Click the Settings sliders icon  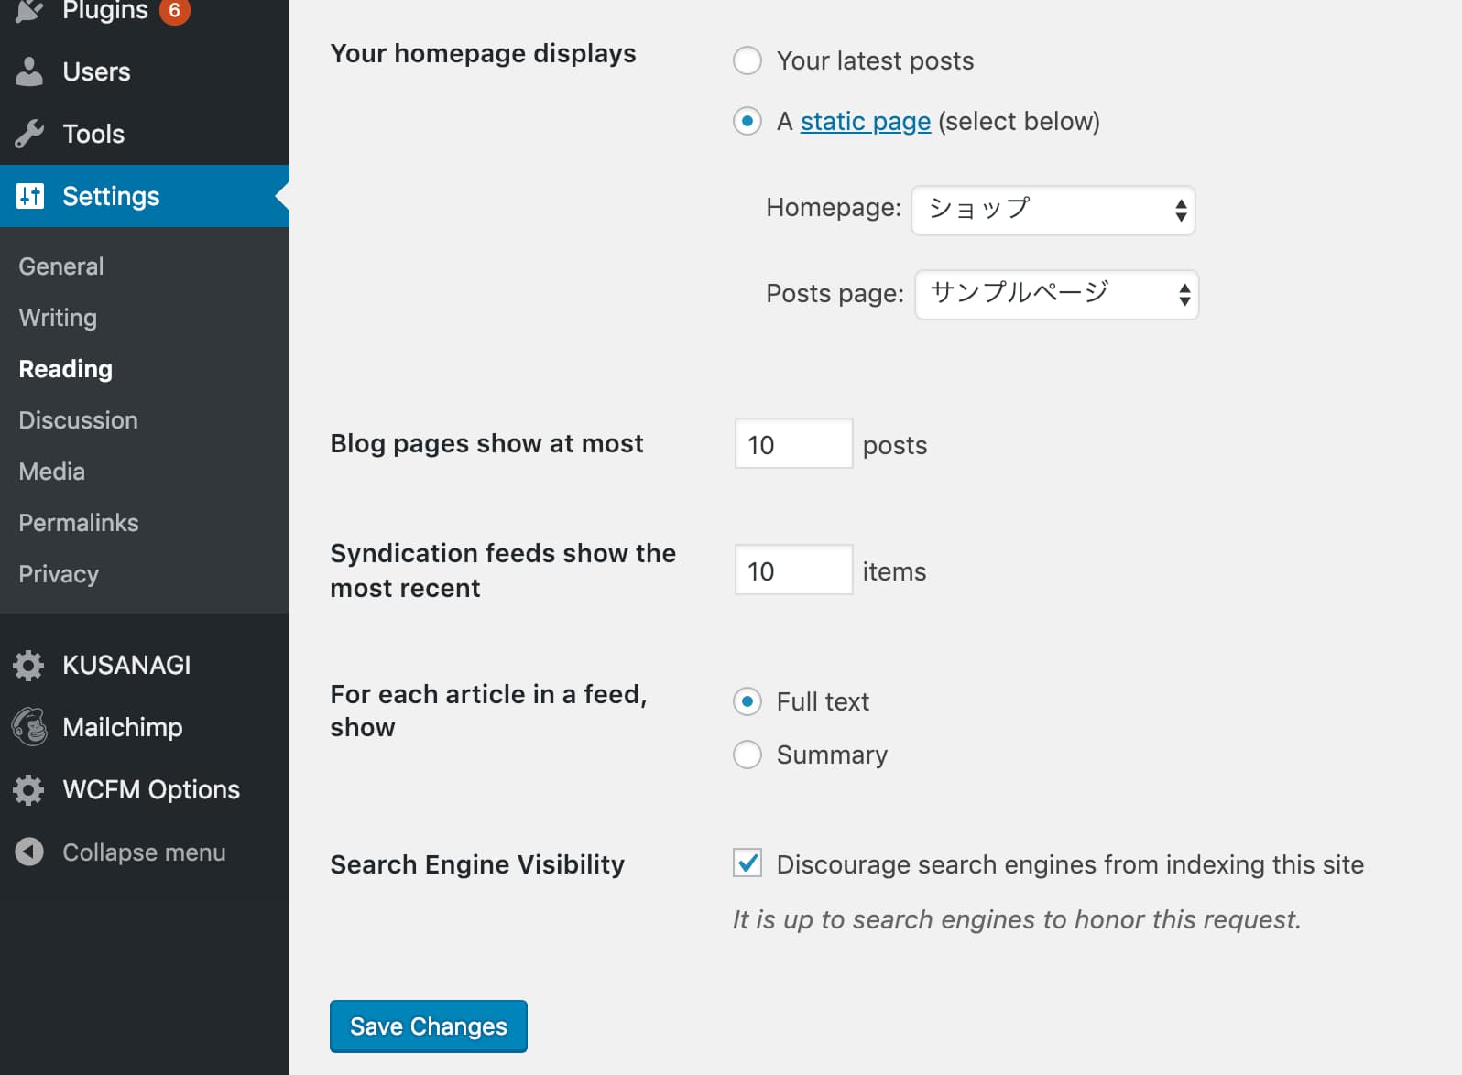coord(29,196)
